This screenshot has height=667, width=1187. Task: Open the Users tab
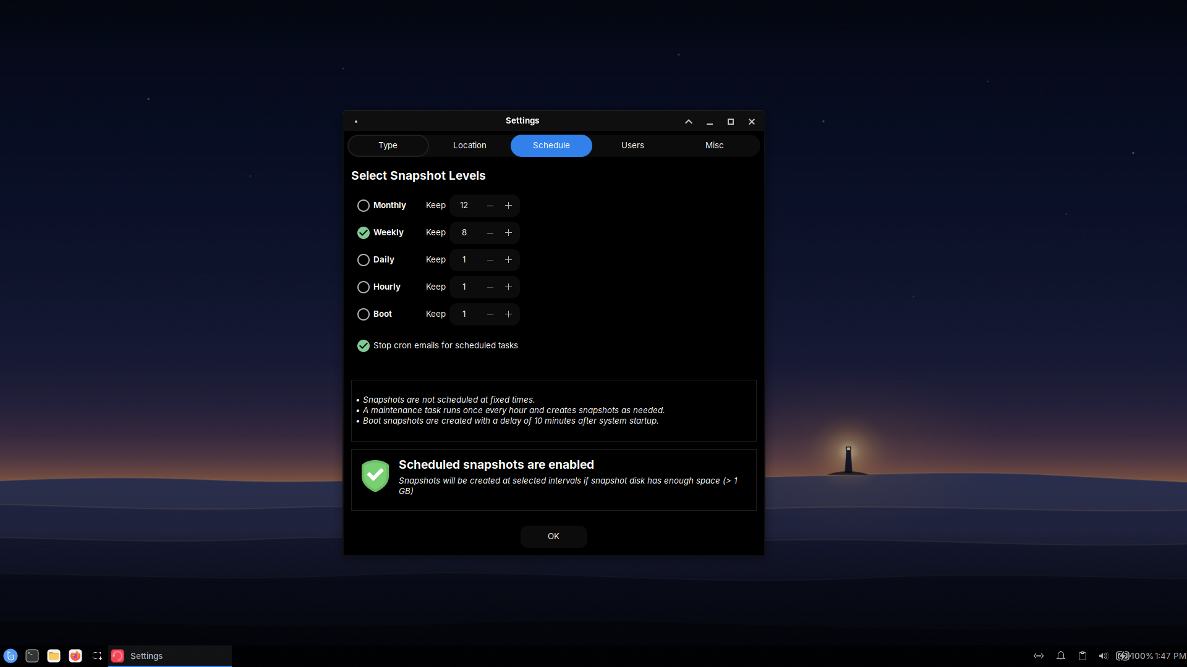pyautogui.click(x=632, y=146)
